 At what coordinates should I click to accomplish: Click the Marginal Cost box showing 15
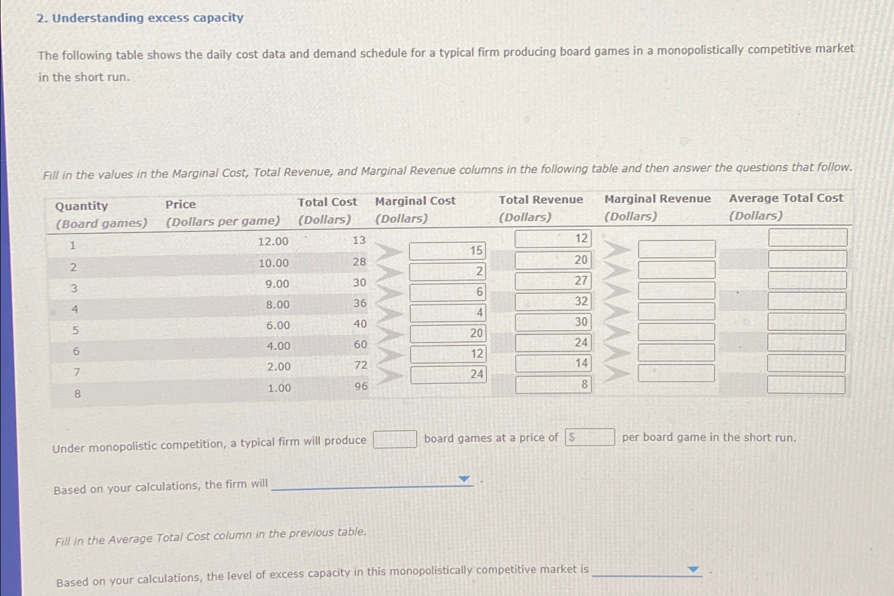[x=447, y=250]
